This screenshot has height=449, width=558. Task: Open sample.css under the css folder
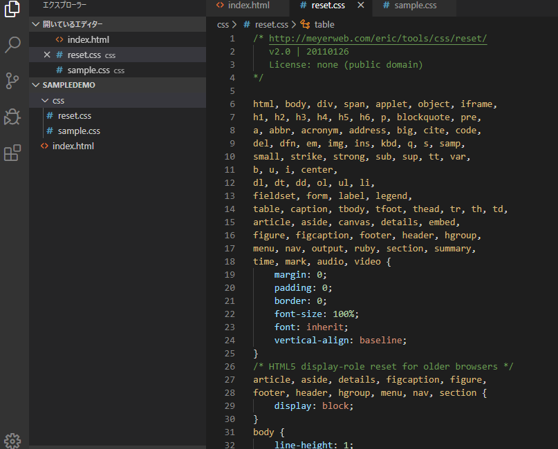pos(79,131)
